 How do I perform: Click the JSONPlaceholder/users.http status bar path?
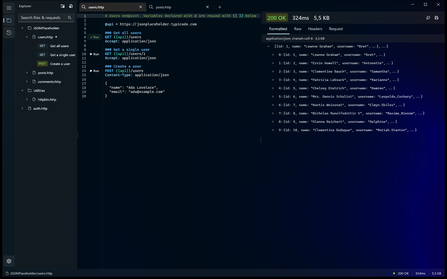coord(31,273)
